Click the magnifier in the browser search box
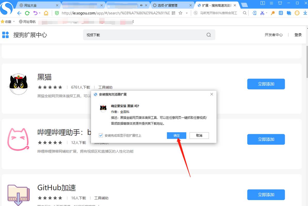Viewport: 308px width, 206px height. [x=245, y=13]
